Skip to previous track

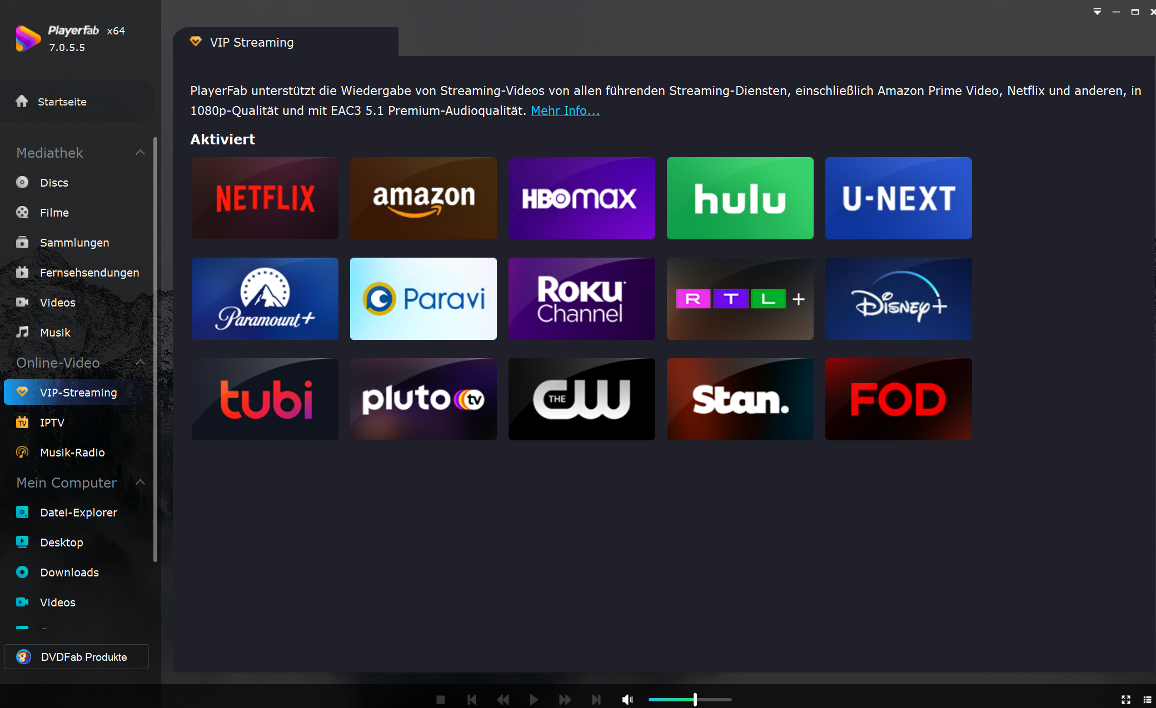[x=472, y=700]
